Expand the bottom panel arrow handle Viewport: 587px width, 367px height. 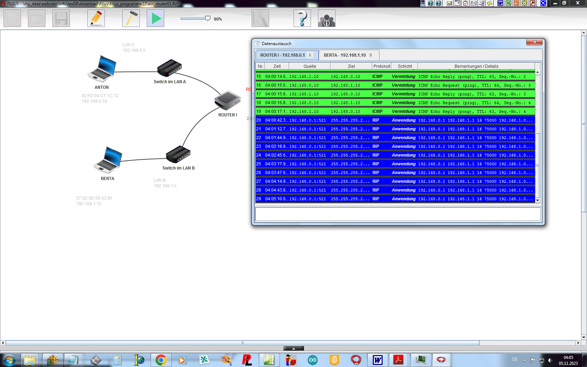[x=293, y=348]
